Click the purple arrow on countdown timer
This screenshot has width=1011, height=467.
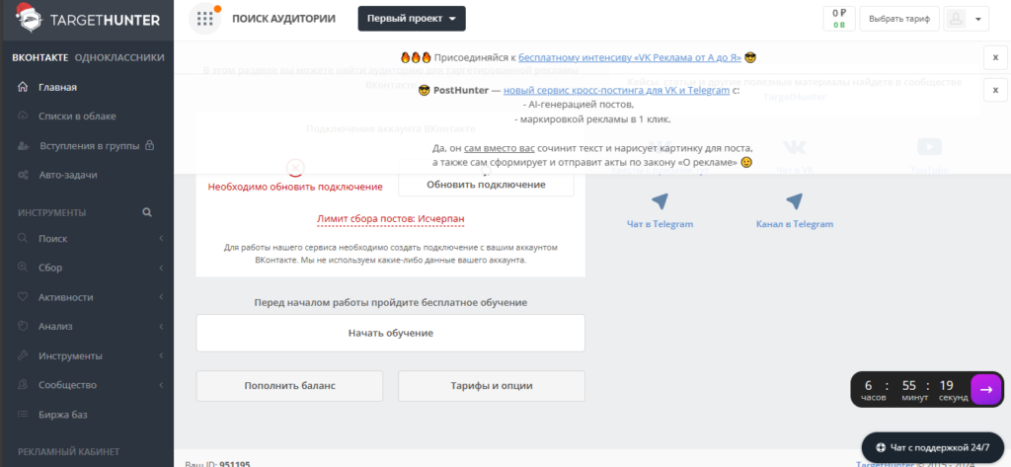[x=985, y=389]
